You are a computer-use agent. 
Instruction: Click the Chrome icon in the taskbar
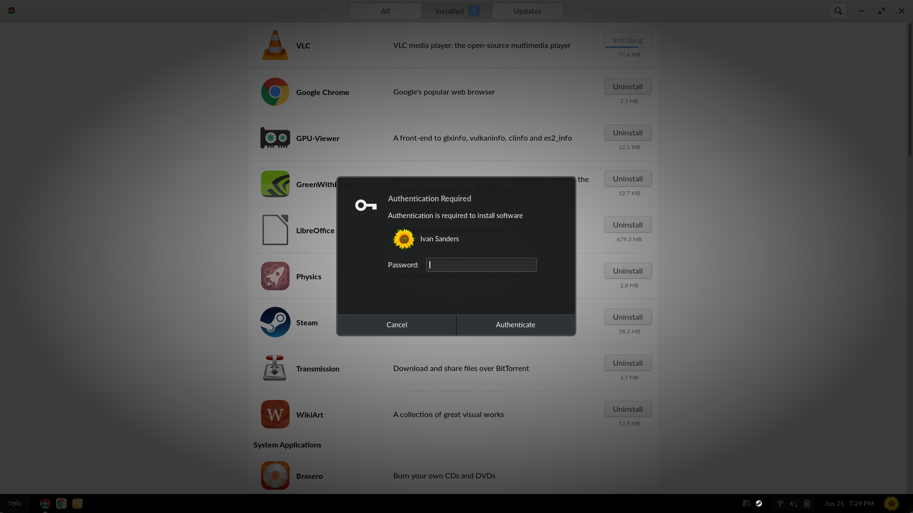click(61, 503)
